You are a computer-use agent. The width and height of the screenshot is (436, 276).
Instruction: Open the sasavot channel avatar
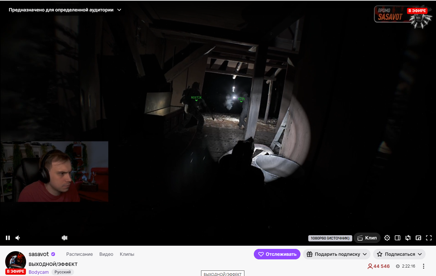pos(16,261)
